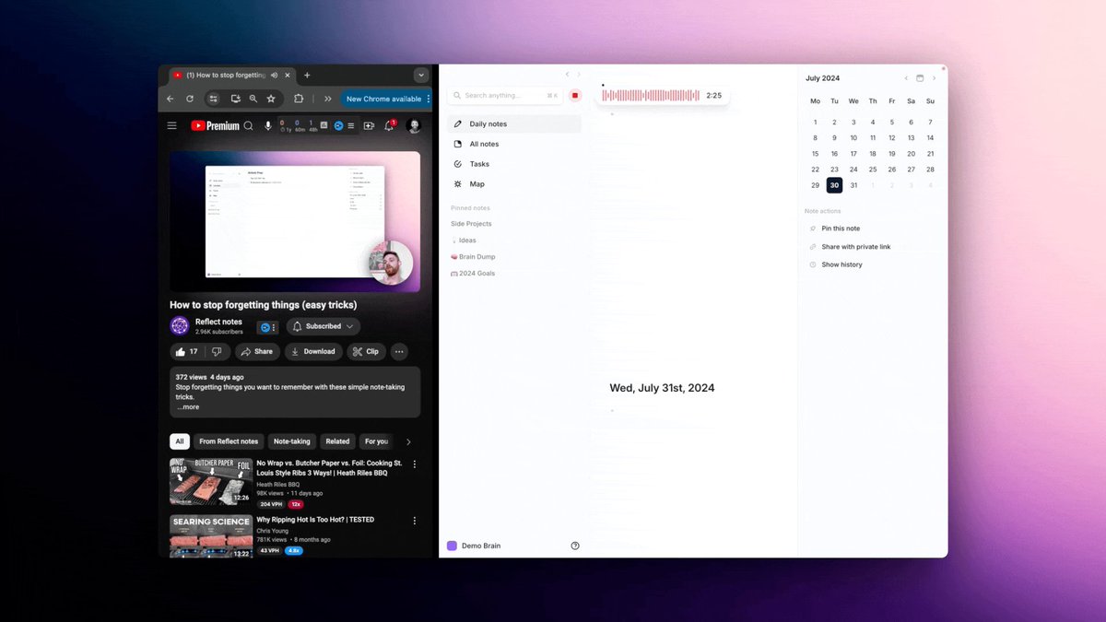Click the YouTube Create video icon

click(369, 125)
